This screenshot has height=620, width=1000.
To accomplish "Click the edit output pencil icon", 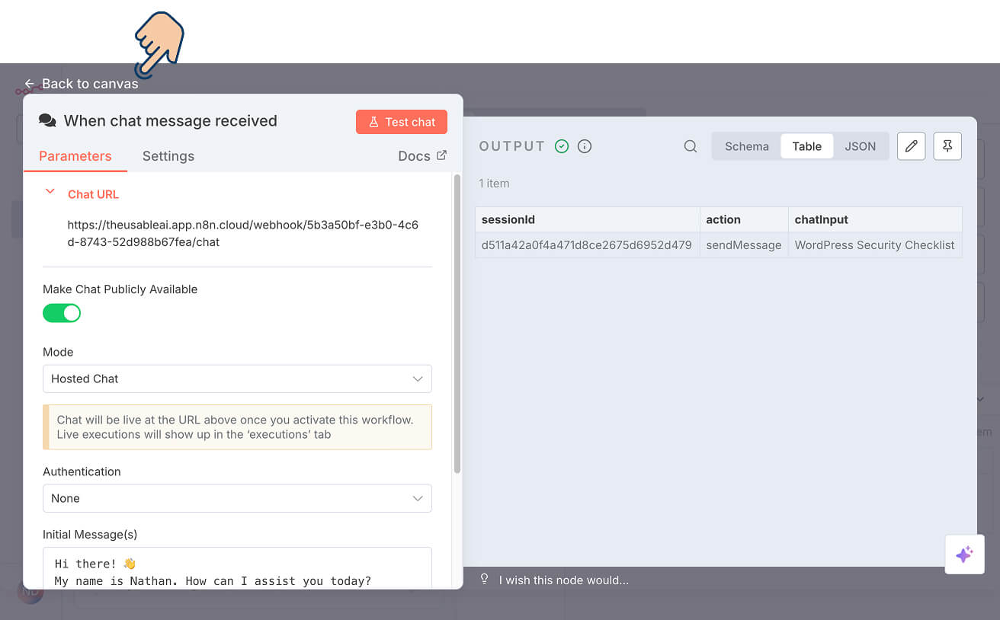I will click(x=911, y=145).
